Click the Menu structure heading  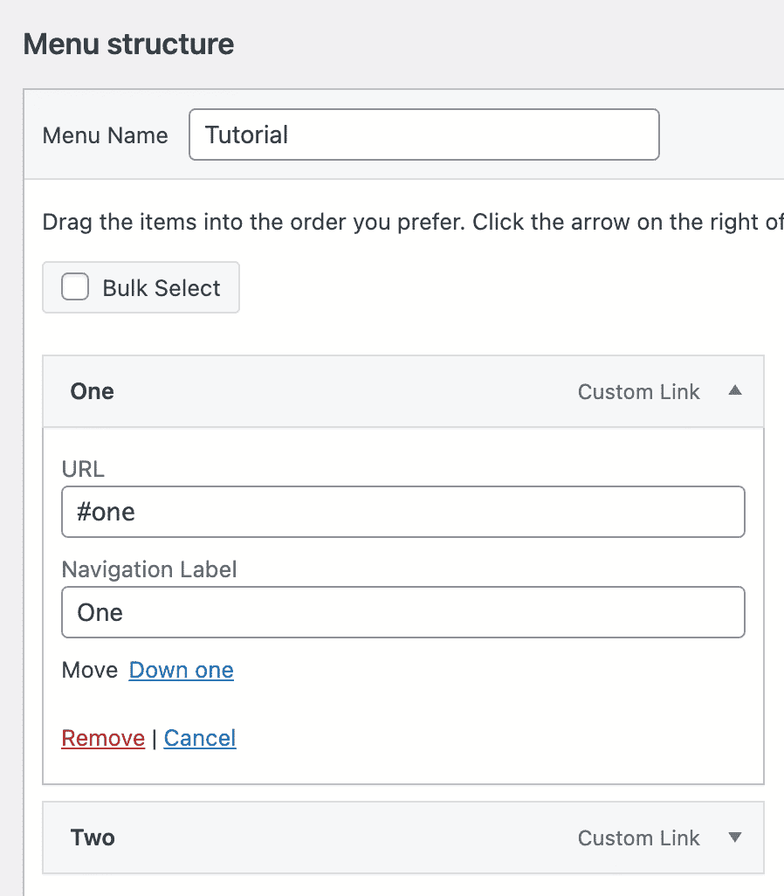128,44
